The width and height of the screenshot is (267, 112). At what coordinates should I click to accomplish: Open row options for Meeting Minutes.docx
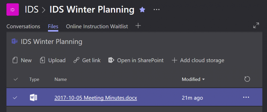(246, 97)
